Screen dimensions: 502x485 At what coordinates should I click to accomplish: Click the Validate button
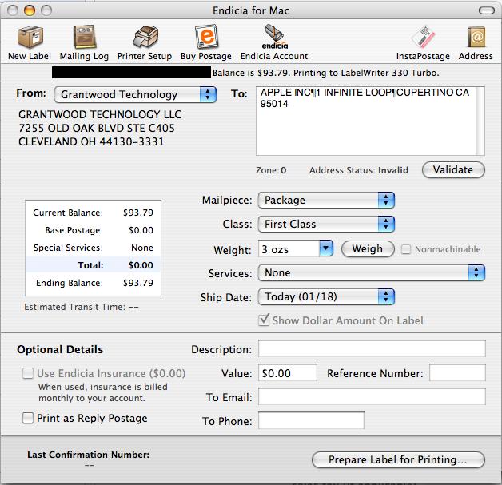[x=453, y=170]
